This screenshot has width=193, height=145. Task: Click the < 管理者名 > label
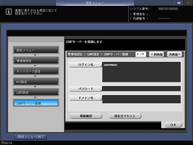pyautogui.click(x=139, y=14)
